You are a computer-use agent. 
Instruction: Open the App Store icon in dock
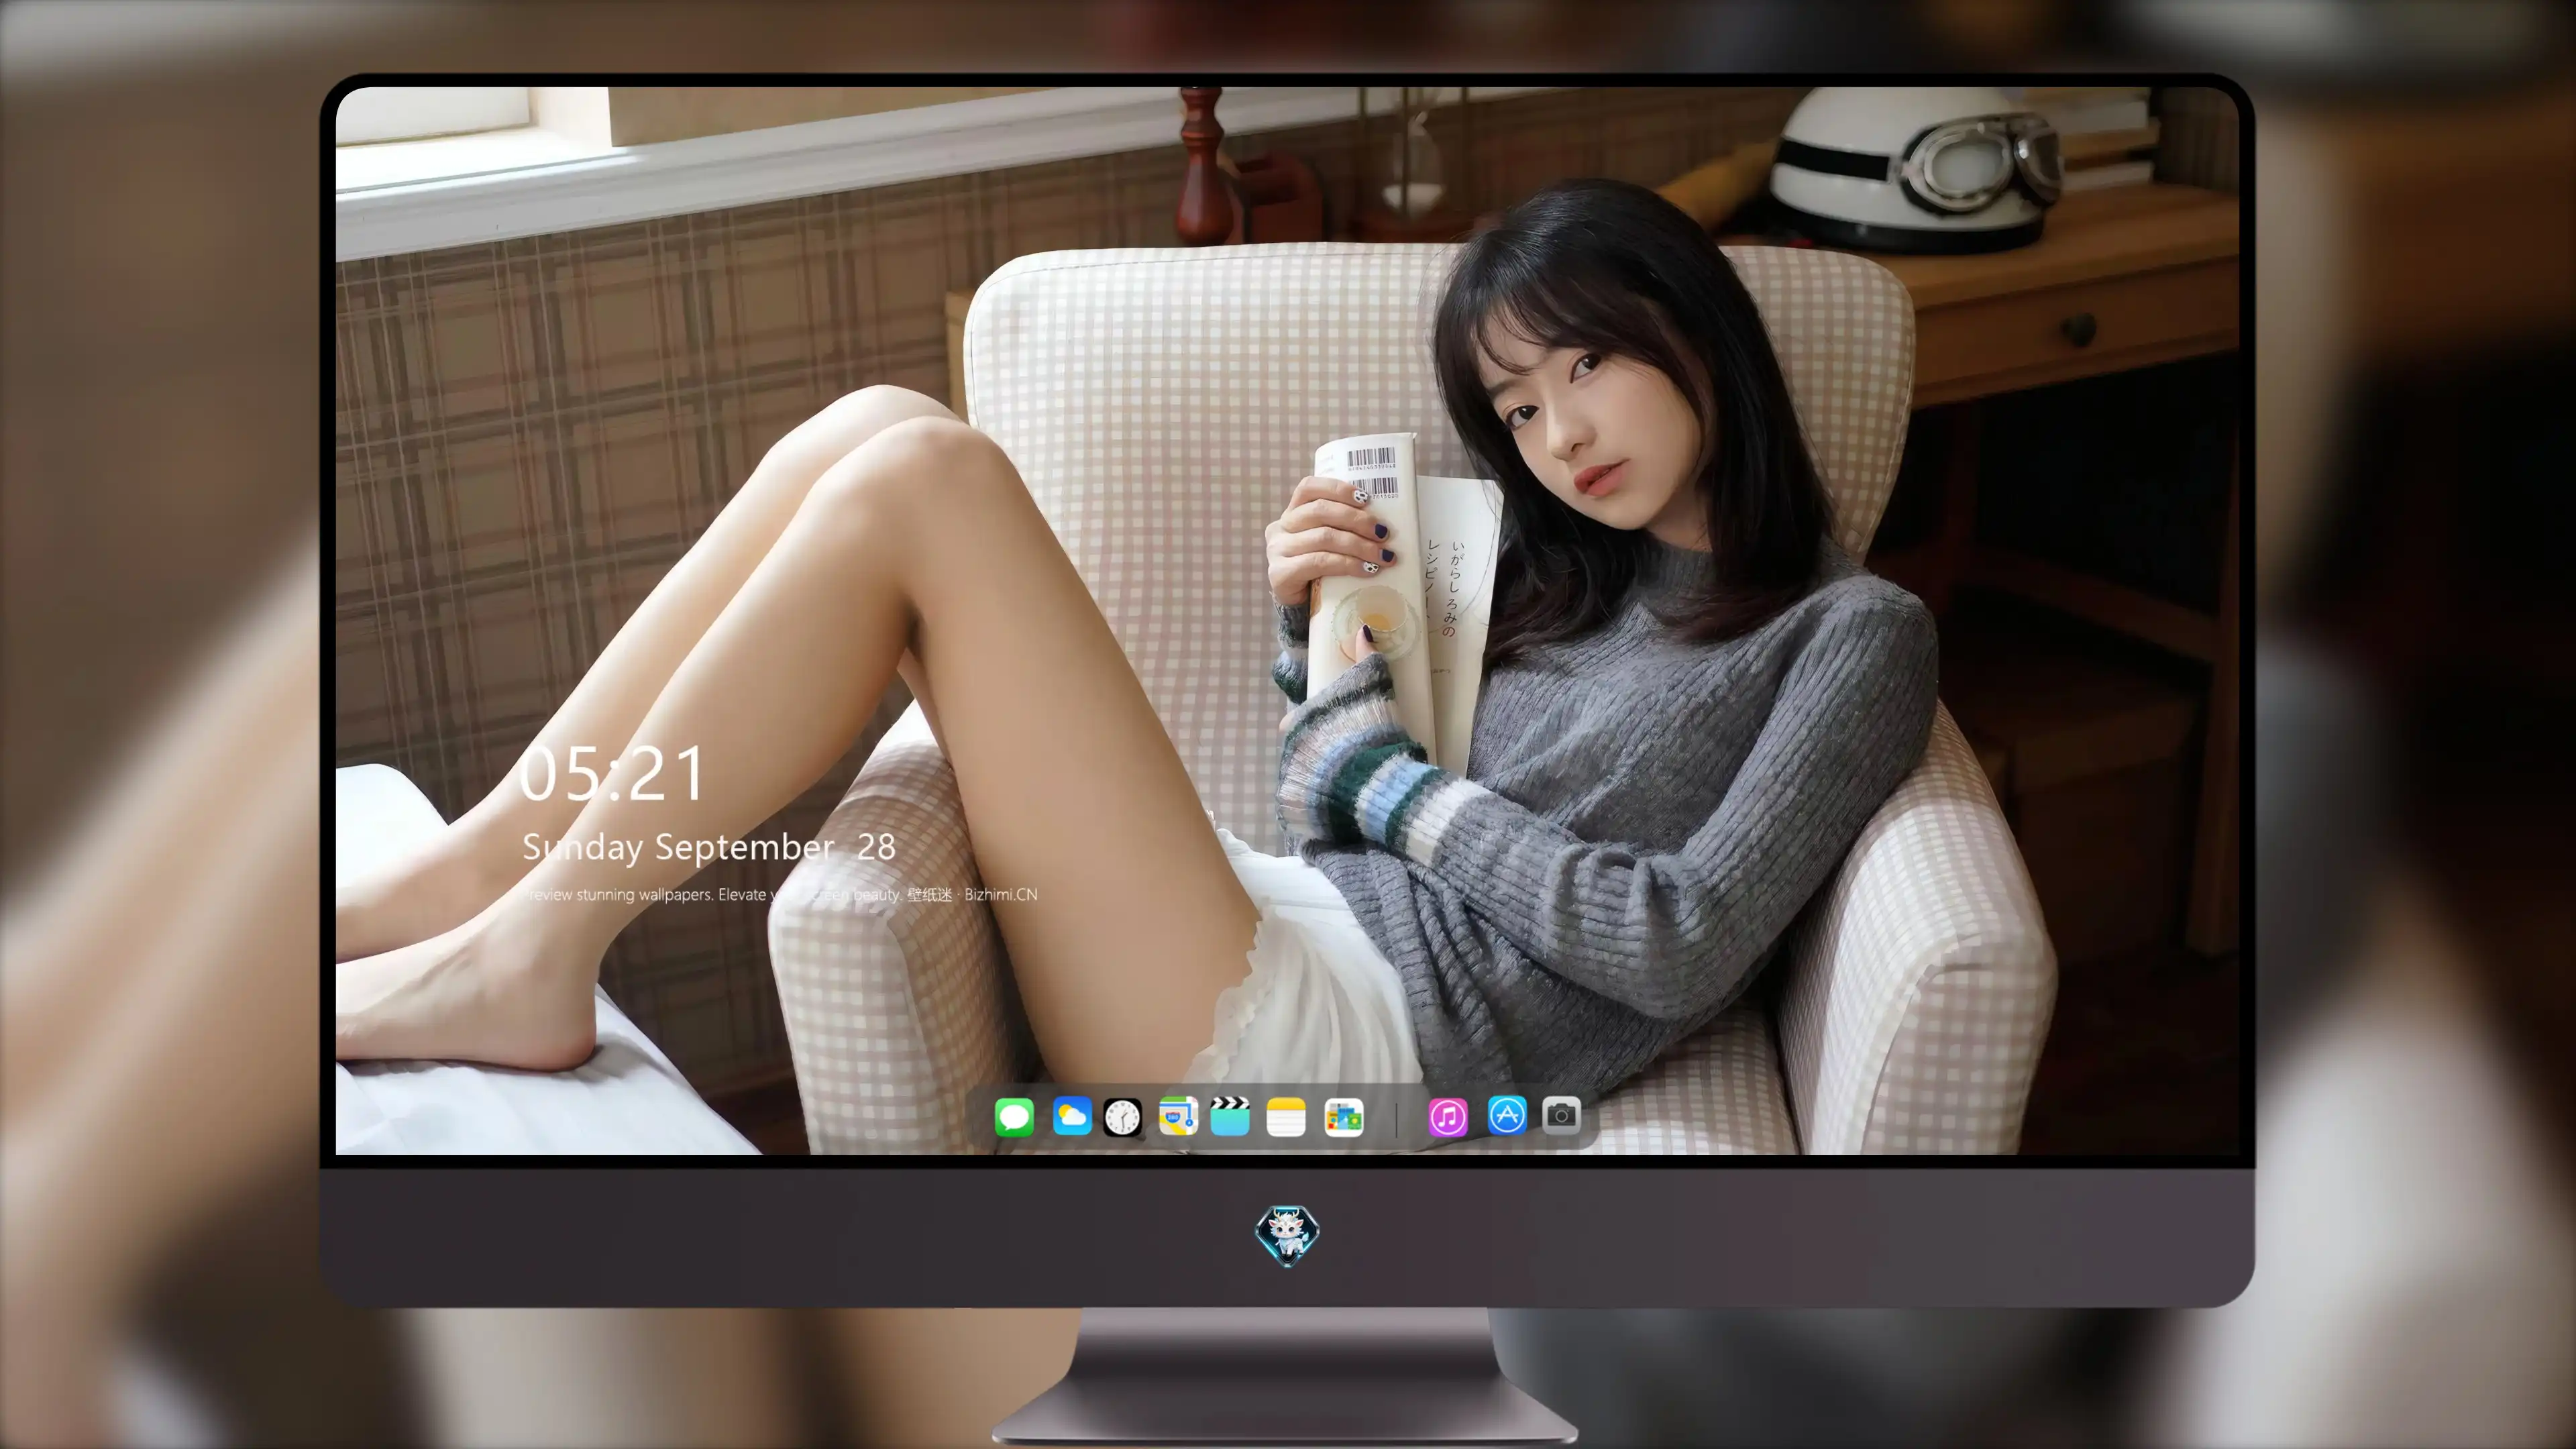[1507, 1115]
